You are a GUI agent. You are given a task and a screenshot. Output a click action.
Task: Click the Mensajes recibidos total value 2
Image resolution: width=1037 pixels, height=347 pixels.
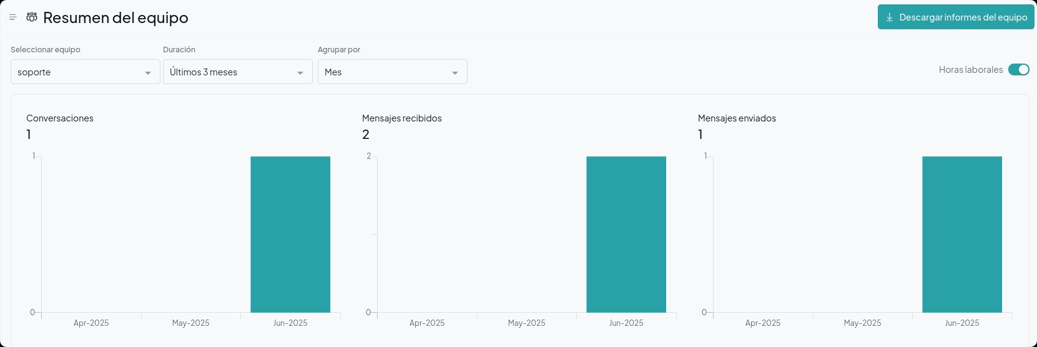point(366,135)
